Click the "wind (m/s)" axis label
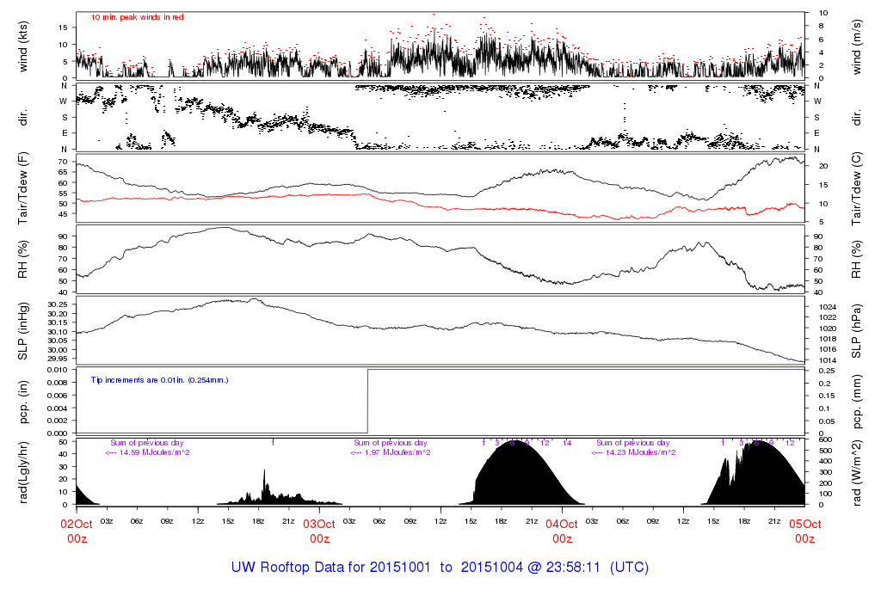Viewport: 881px width, 602px height. (856, 46)
